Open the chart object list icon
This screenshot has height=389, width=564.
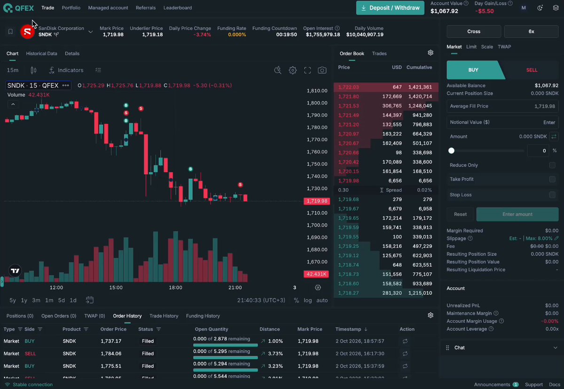coord(98,70)
